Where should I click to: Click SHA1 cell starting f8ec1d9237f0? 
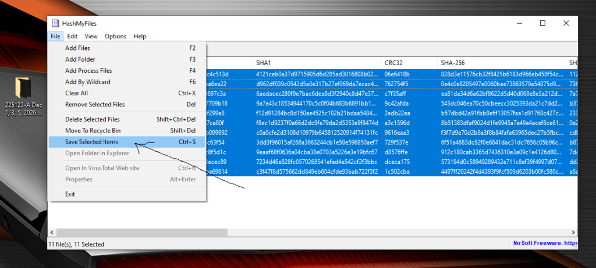(317, 123)
